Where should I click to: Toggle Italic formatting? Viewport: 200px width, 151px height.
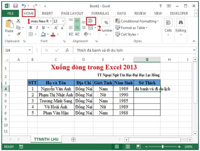click(x=37, y=28)
